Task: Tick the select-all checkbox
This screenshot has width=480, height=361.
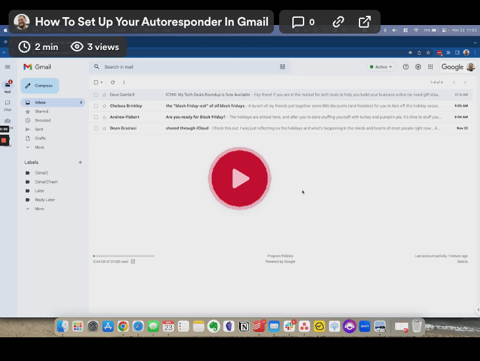Action: click(96, 82)
